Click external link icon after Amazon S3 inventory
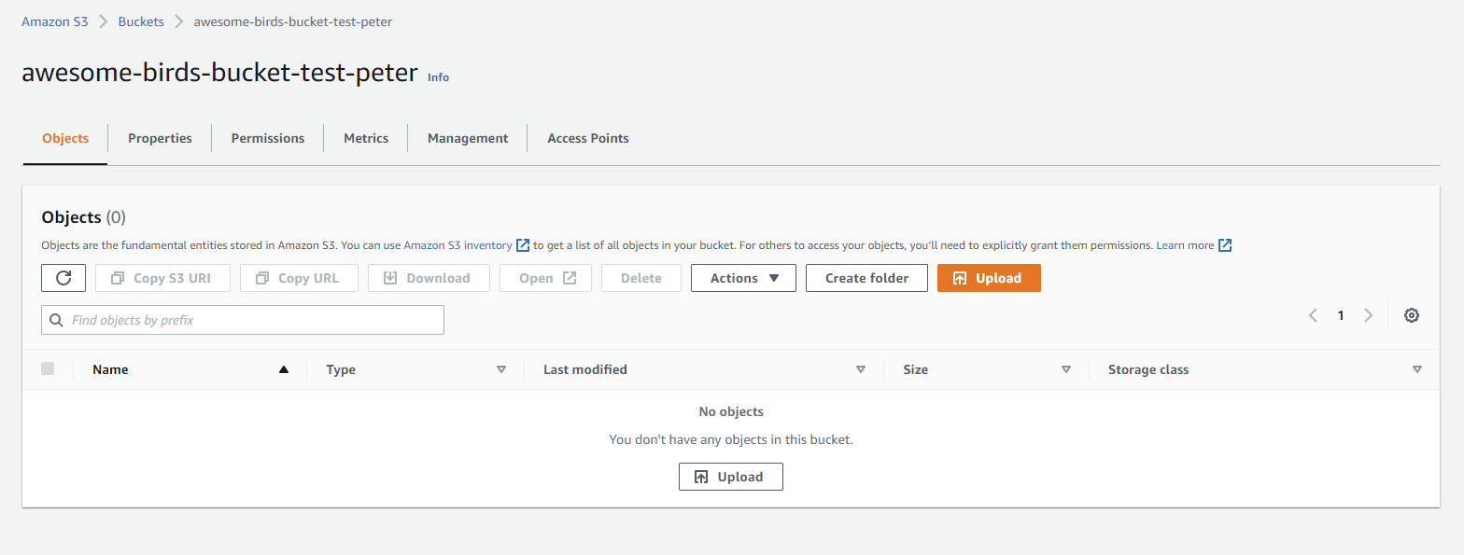This screenshot has height=555, width=1464. click(x=523, y=245)
